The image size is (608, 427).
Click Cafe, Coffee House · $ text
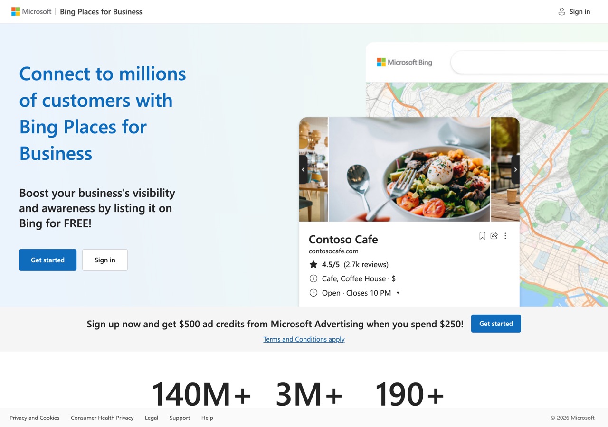pyautogui.click(x=359, y=278)
